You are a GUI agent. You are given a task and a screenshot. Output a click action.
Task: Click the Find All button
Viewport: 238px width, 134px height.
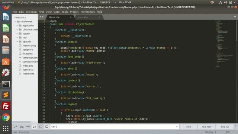pyautogui.click(x=225, y=127)
